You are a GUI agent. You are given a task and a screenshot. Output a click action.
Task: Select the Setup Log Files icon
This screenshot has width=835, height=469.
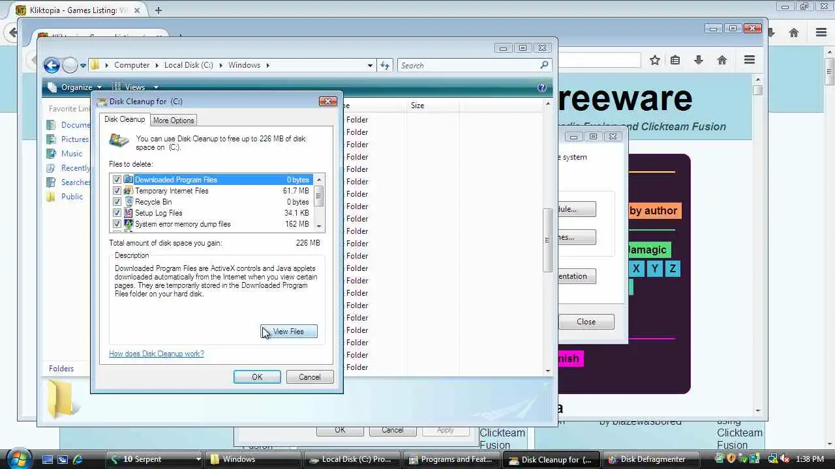129,213
